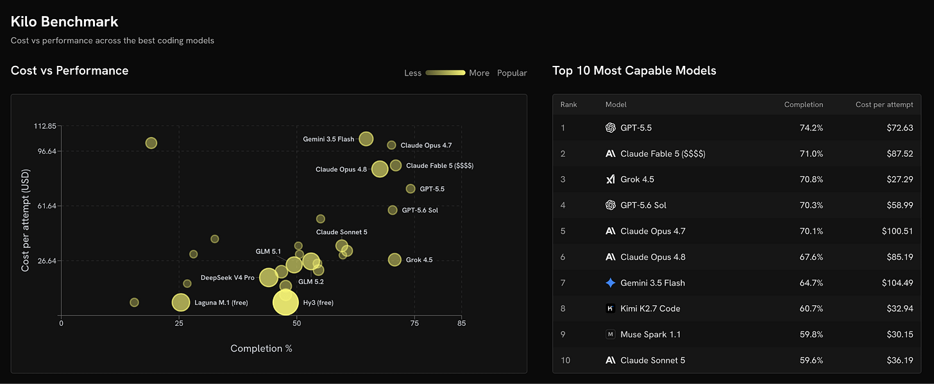The width and height of the screenshot is (934, 384).
Task: Click the xAI icon beside Grok 4.5
Action: pos(611,179)
